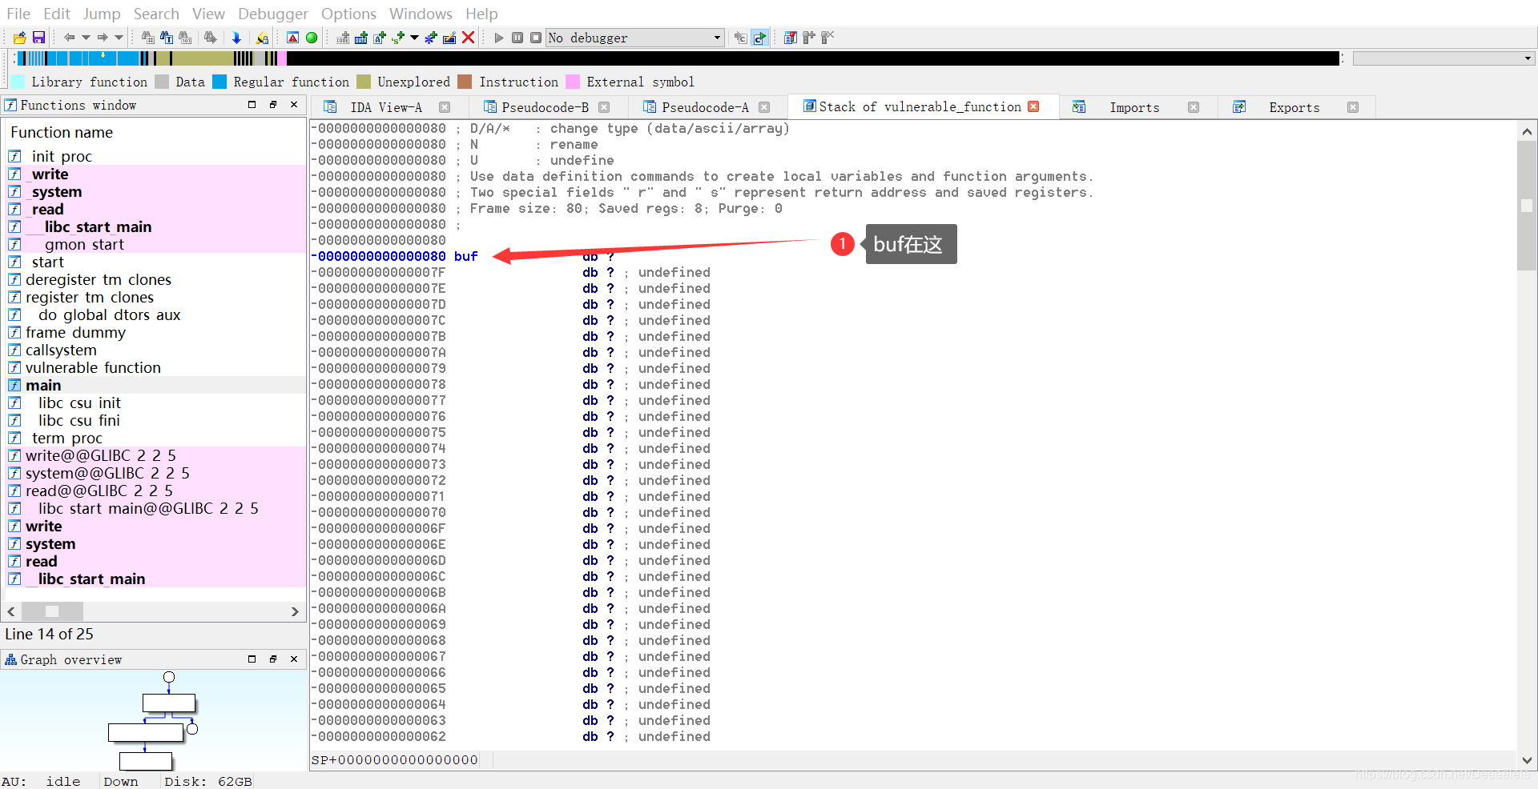
Task: Click the debugger pause icon
Action: [517, 38]
